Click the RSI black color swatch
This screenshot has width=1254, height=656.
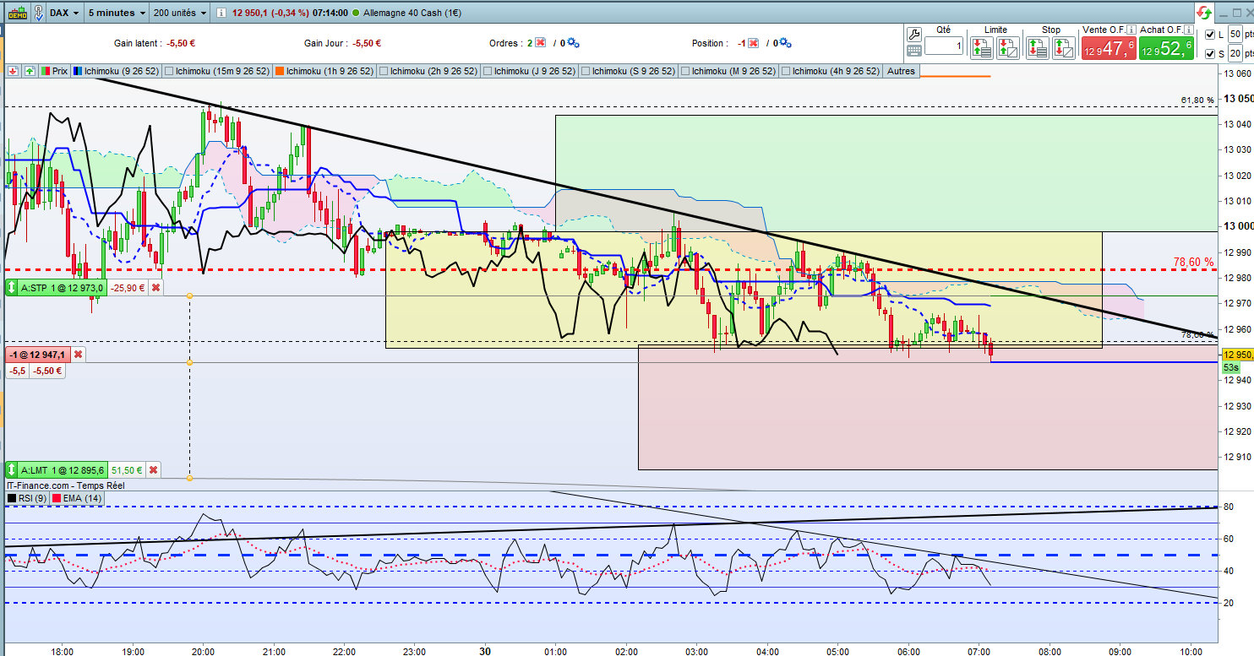pos(12,499)
